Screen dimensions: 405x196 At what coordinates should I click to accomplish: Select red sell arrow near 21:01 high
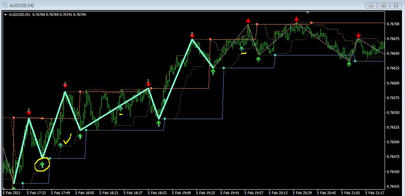pos(358,35)
